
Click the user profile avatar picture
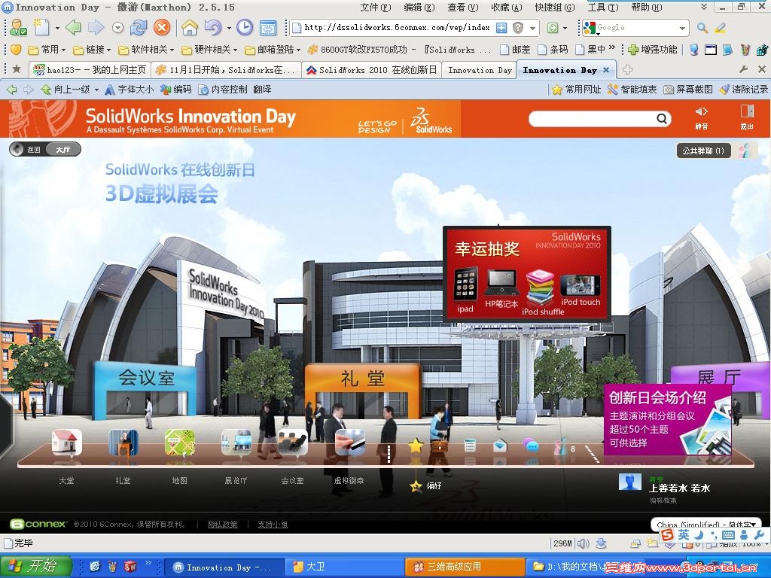coord(630,482)
